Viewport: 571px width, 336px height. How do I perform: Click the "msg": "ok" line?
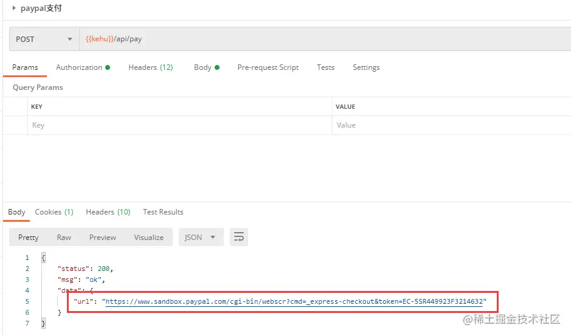(81, 279)
